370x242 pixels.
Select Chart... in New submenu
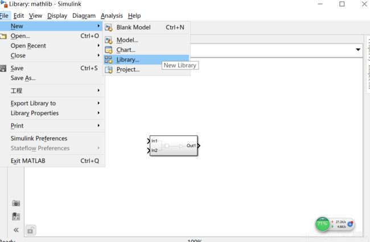click(x=146, y=50)
